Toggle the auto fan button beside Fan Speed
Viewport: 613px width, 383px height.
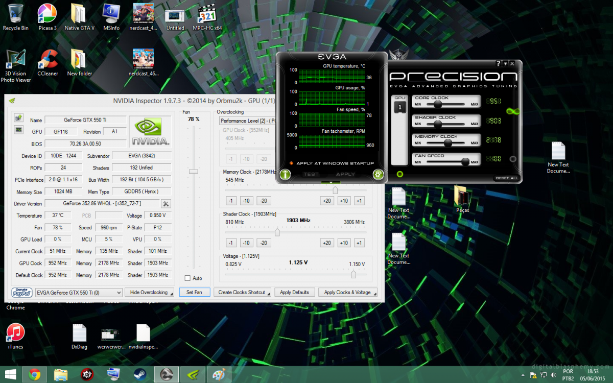tap(513, 159)
